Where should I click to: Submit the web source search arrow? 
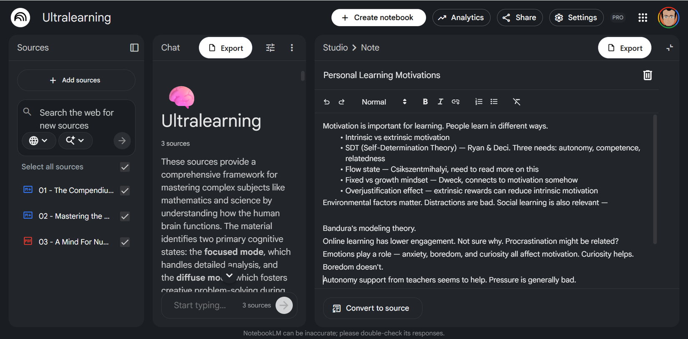[x=122, y=141]
